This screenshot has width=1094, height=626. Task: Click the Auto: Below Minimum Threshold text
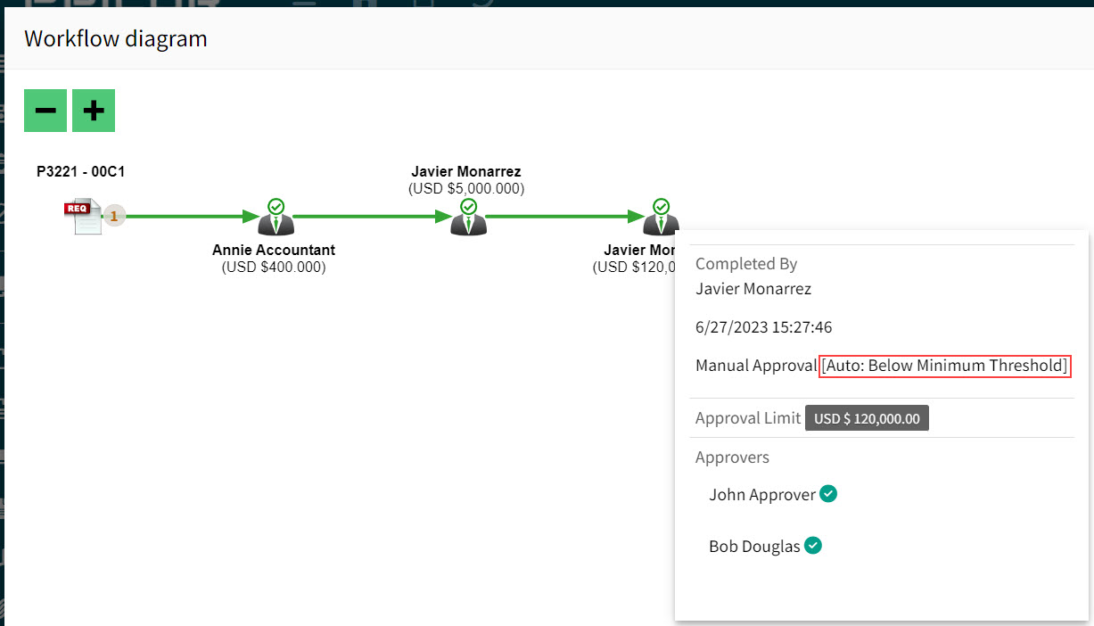pos(944,366)
